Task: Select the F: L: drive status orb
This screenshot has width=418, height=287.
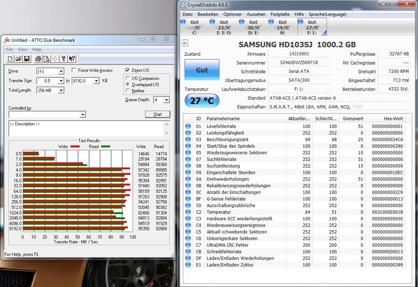Action: point(300,22)
